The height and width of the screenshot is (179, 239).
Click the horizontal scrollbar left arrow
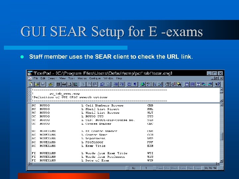(31, 164)
